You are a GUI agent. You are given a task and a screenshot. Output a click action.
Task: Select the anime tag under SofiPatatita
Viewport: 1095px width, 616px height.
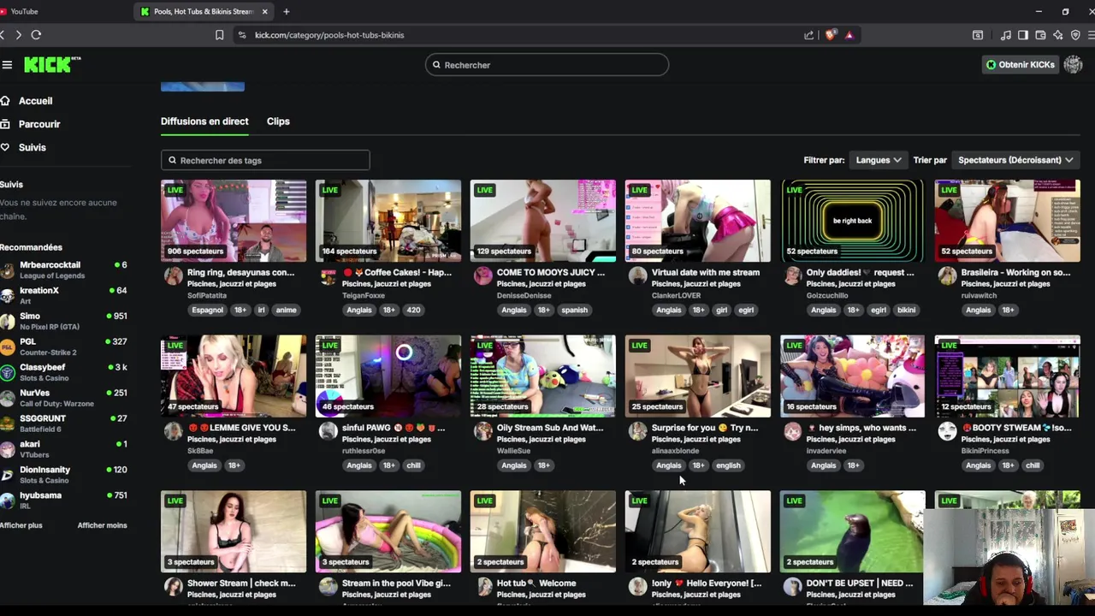point(286,310)
